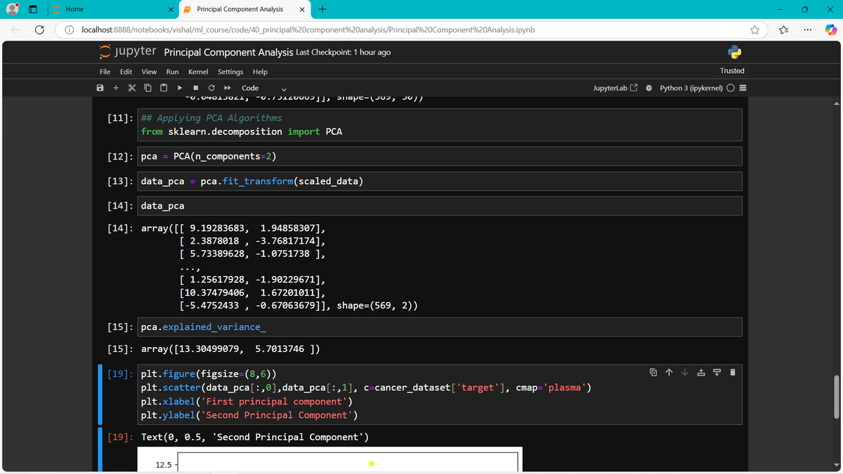
Task: Open browser Settings and more menu
Action: (x=808, y=30)
